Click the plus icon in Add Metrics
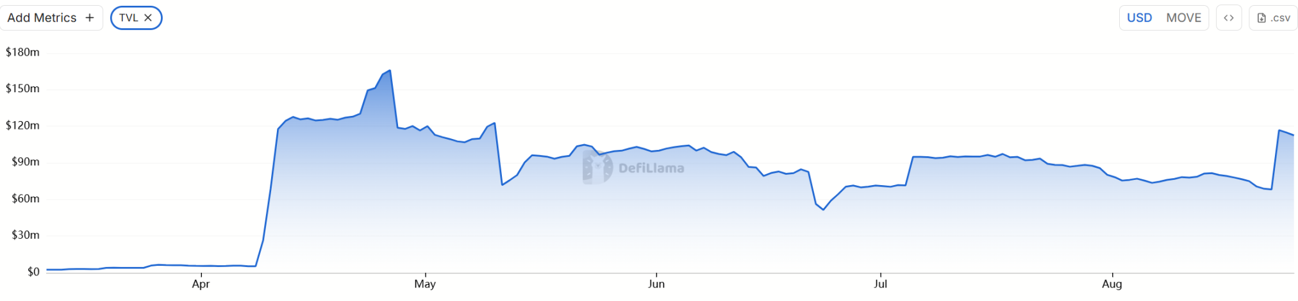 click(x=90, y=18)
